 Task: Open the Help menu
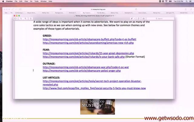[50, 1]
